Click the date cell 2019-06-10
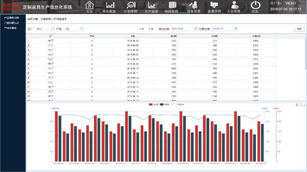Screen dimensions: 307x172 (133, 69)
